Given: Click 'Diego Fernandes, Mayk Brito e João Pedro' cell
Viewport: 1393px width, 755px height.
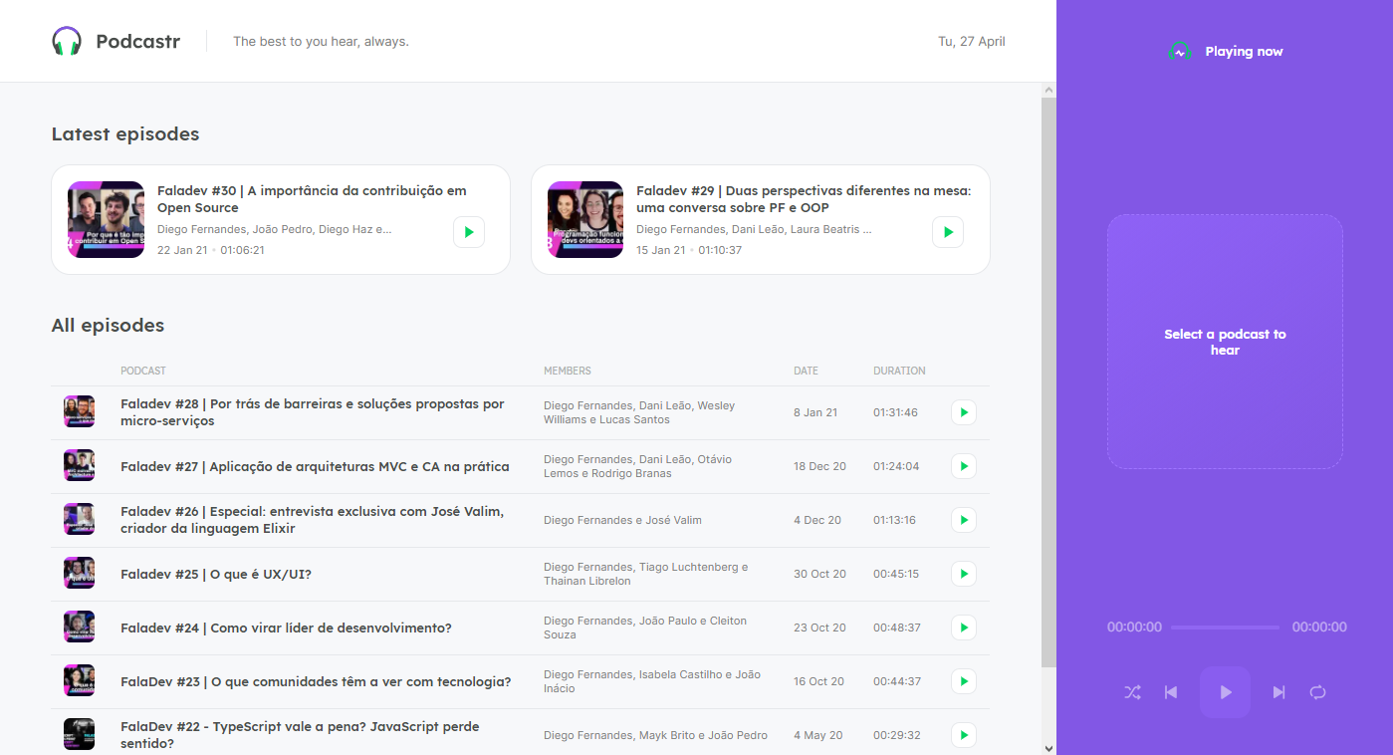Looking at the screenshot, I should click(655, 735).
